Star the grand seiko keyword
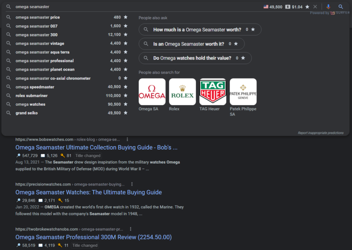Image resolution: width=352 pixels, height=250 pixels. tap(126, 113)
